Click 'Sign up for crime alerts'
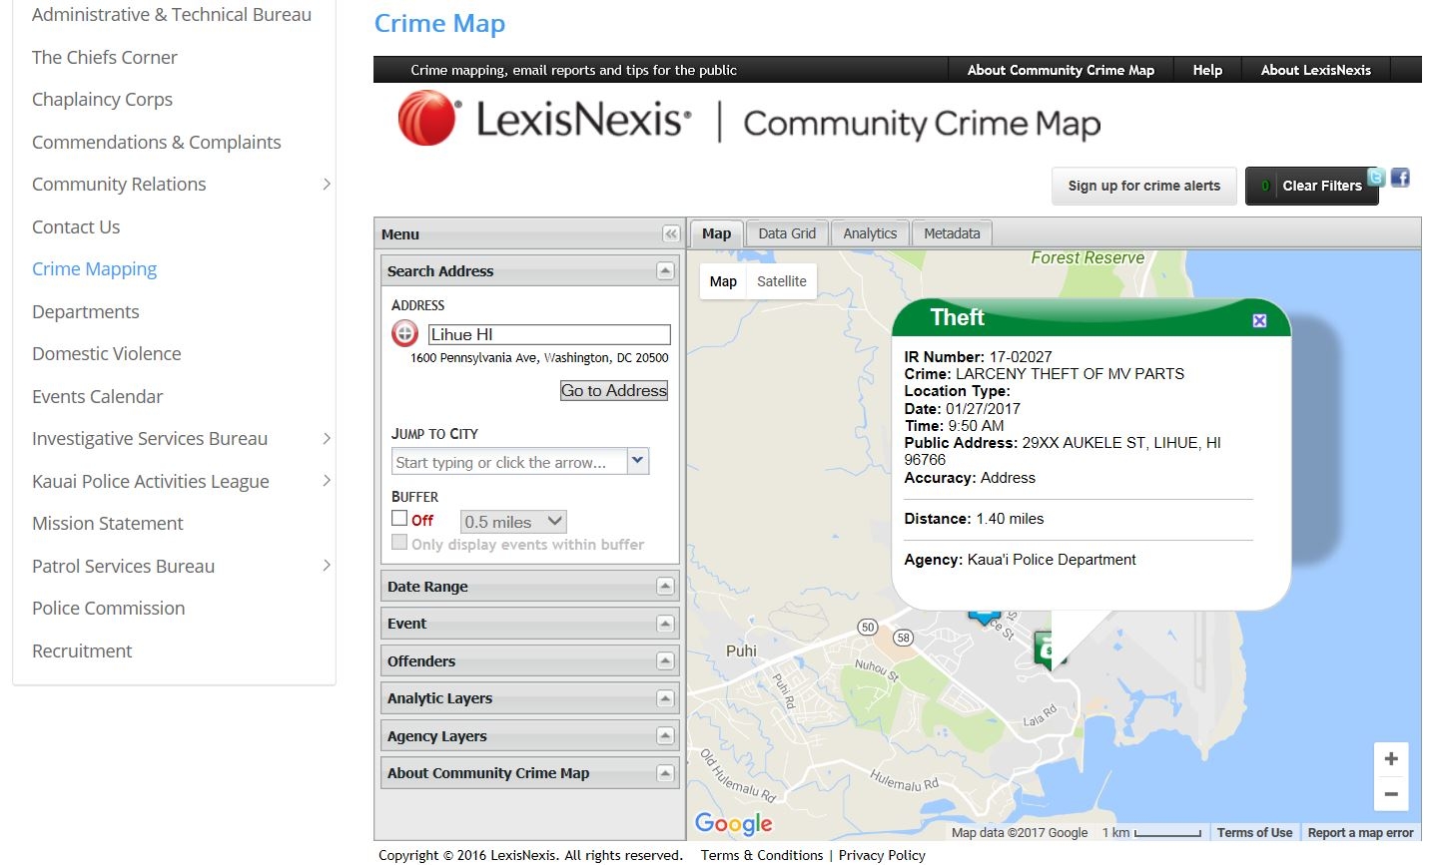This screenshot has height=865, width=1439. [1143, 186]
